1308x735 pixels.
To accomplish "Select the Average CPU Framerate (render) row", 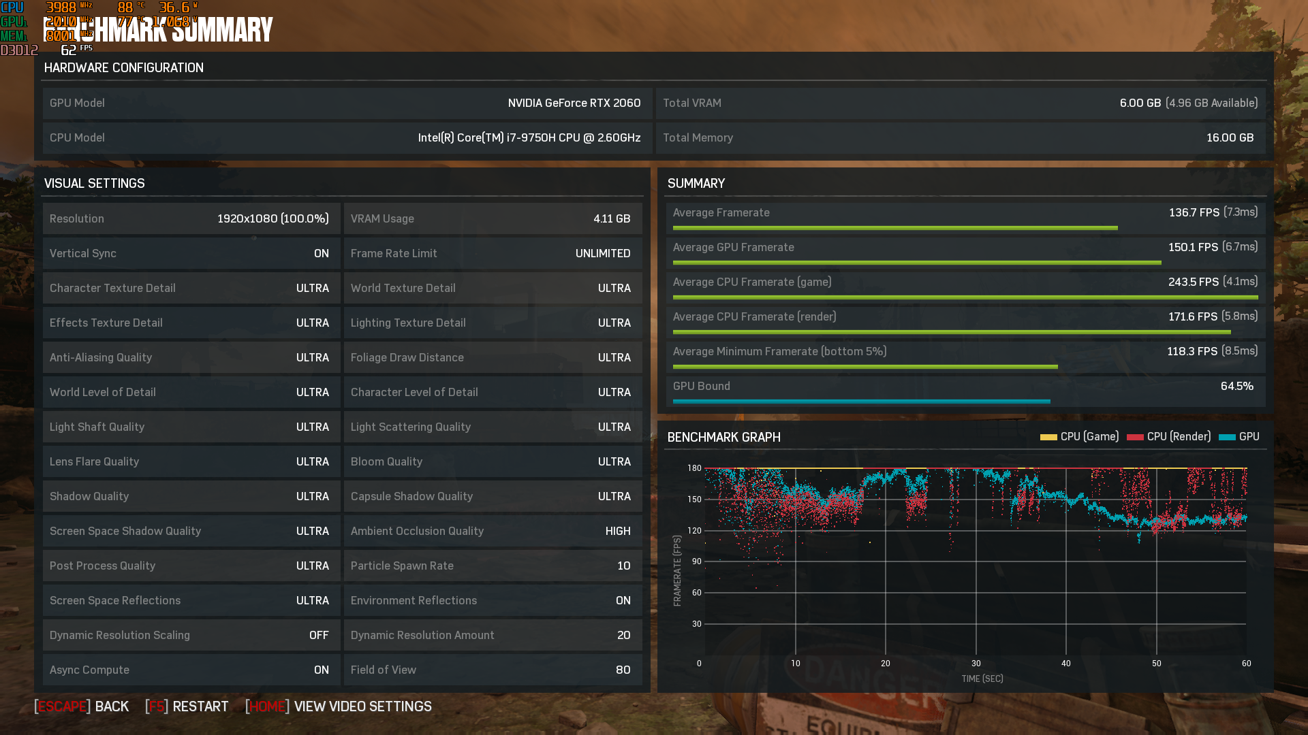I will pos(965,323).
